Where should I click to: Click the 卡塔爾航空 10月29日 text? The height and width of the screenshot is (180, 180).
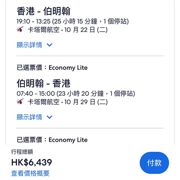(67, 102)
